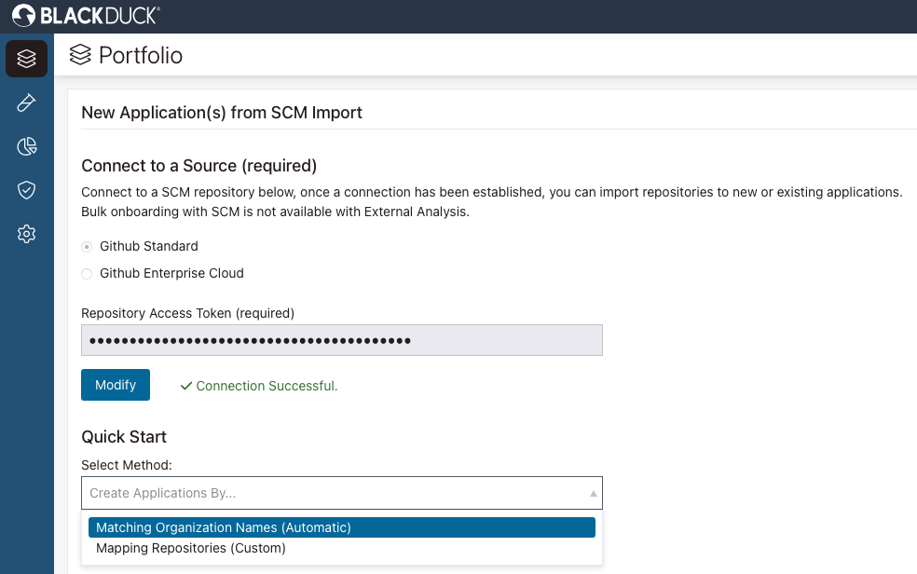The height and width of the screenshot is (574, 917).
Task: Open the settings gear icon in sidebar
Action: [x=26, y=234]
